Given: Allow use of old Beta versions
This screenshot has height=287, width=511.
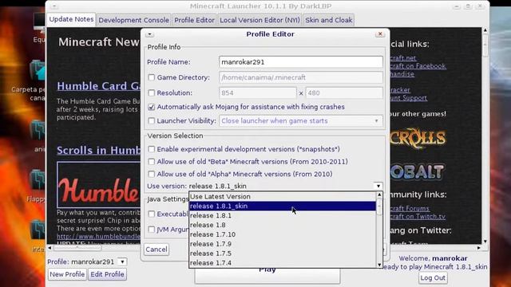Looking at the screenshot, I should click(x=151, y=161).
